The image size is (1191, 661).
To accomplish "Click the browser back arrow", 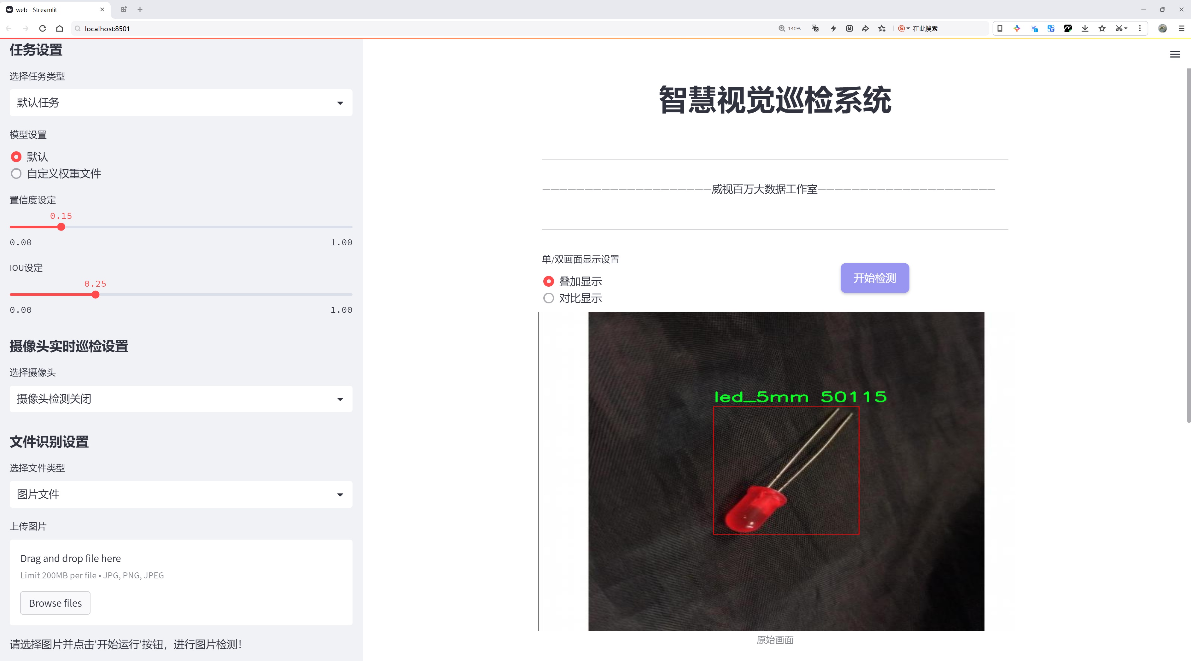I will (9, 28).
